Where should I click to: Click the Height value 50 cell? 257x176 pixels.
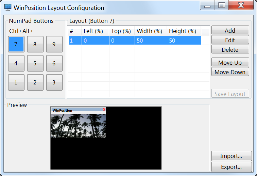point(184,40)
